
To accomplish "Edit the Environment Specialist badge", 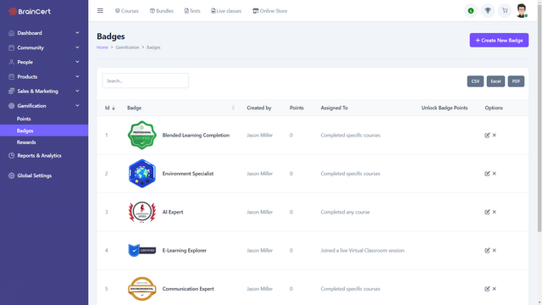I will pos(487,174).
